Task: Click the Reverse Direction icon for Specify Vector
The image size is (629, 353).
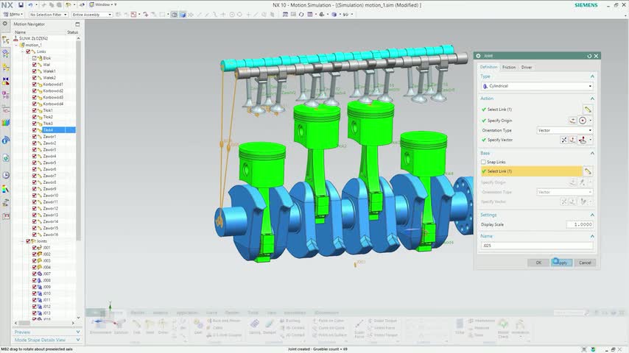Action: 564,140
